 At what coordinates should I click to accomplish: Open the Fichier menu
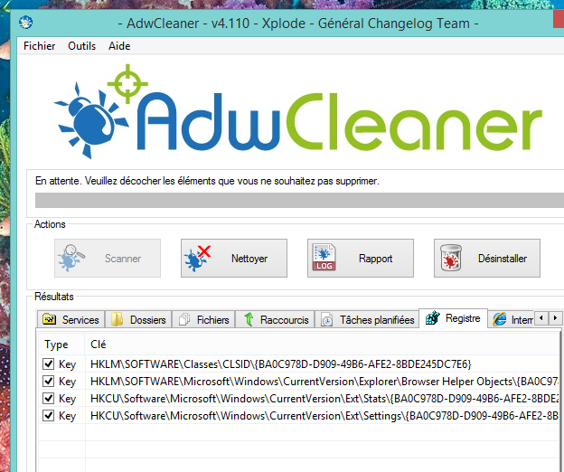(x=39, y=46)
